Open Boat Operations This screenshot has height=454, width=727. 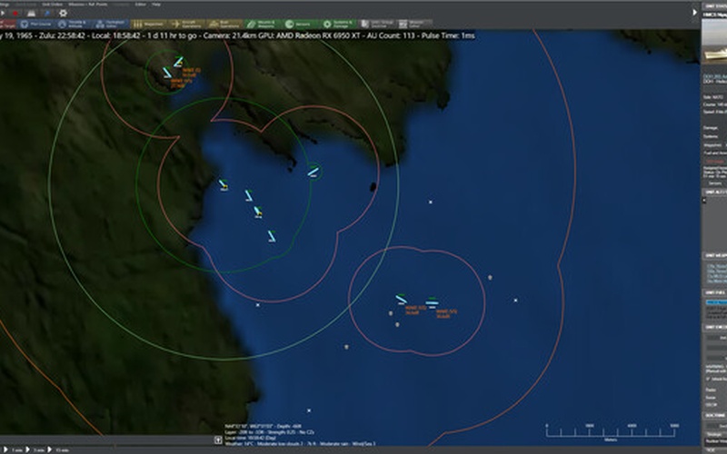(x=224, y=24)
